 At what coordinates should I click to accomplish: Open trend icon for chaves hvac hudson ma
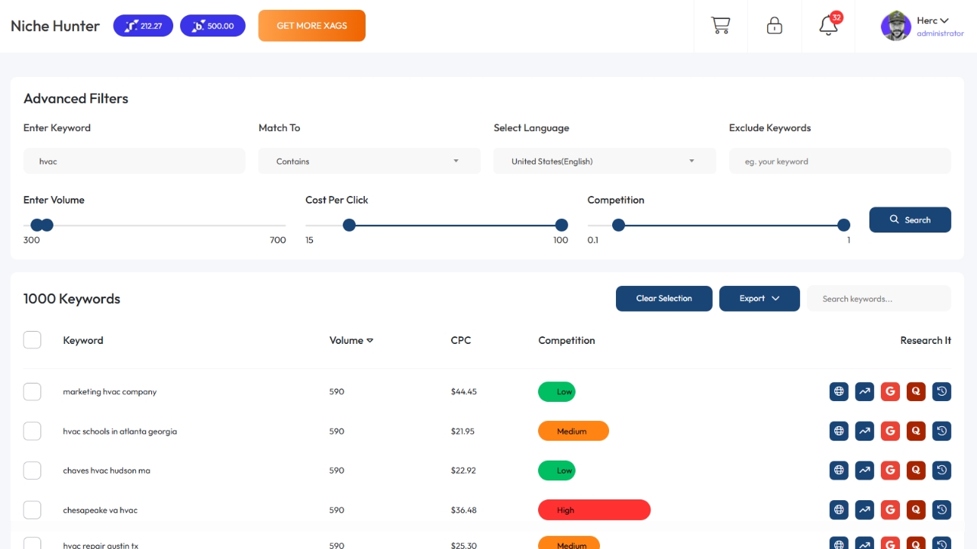[865, 470]
